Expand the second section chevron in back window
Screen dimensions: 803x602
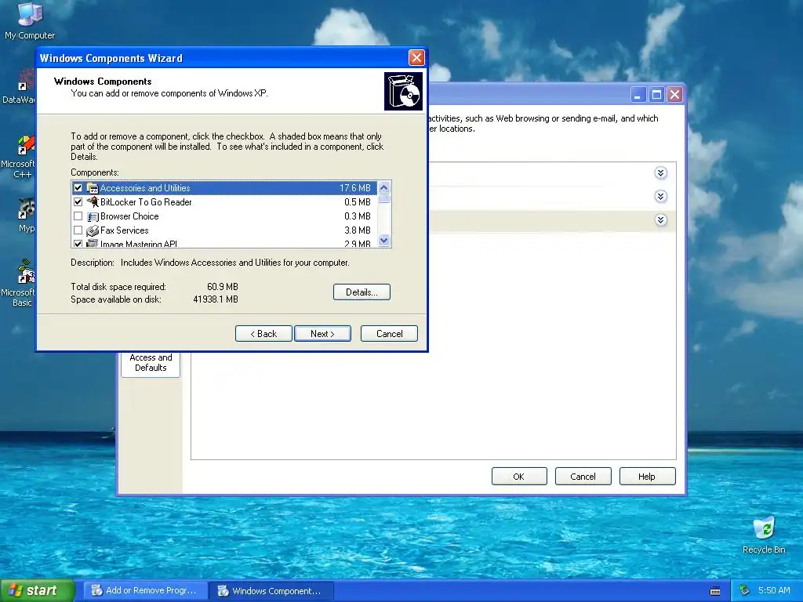660,197
